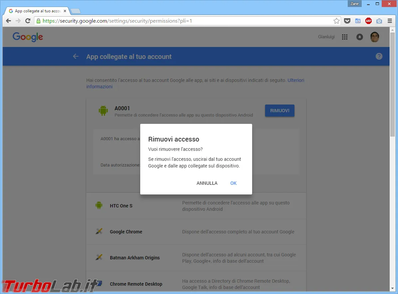398x294 pixels.
Task: Bookmark this page with star icon
Action: coord(336,21)
